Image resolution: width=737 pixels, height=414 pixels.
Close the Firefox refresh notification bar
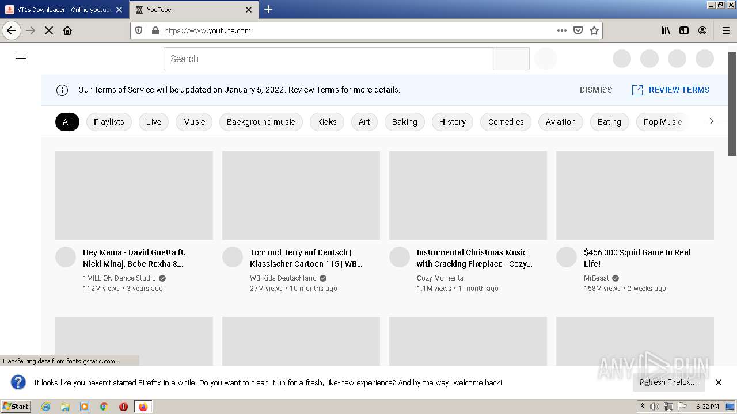[x=719, y=382]
